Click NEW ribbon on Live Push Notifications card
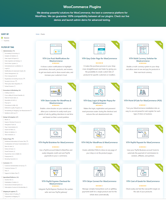166x202 pixels. (73, 44)
